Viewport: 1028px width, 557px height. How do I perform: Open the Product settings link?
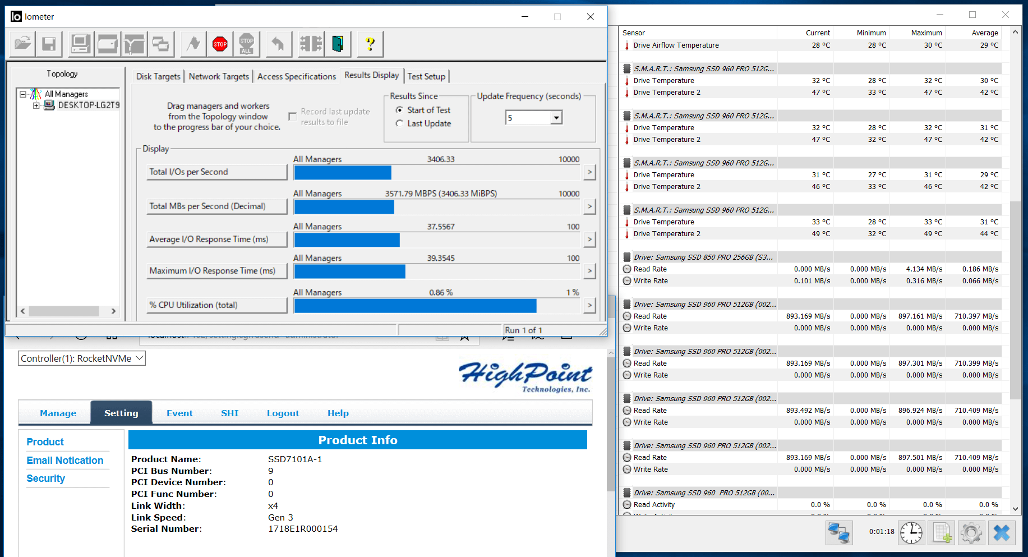pyautogui.click(x=45, y=442)
